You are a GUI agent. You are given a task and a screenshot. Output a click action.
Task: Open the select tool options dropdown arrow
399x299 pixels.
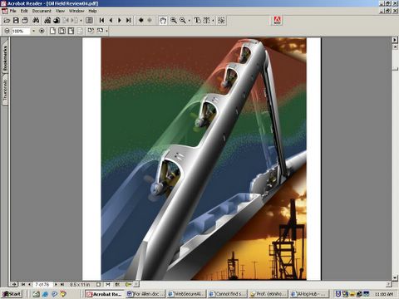click(x=213, y=21)
